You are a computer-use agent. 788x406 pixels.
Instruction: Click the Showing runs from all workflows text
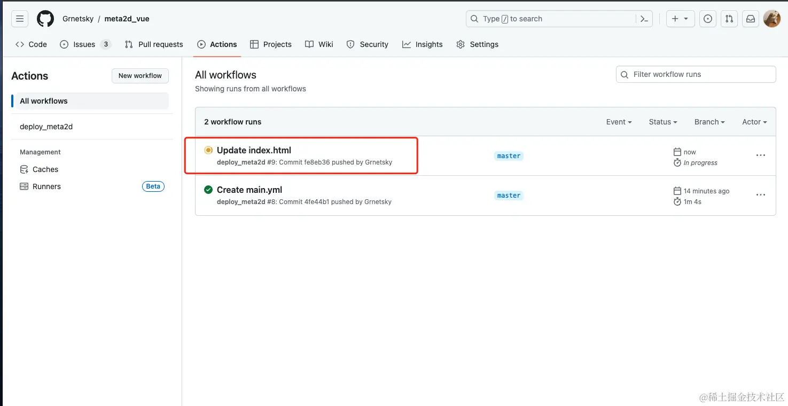(251, 89)
